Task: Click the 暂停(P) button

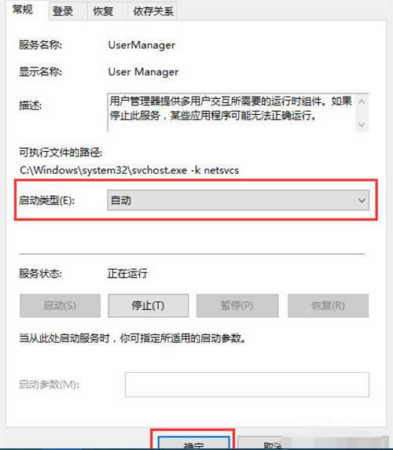Action: 237,306
